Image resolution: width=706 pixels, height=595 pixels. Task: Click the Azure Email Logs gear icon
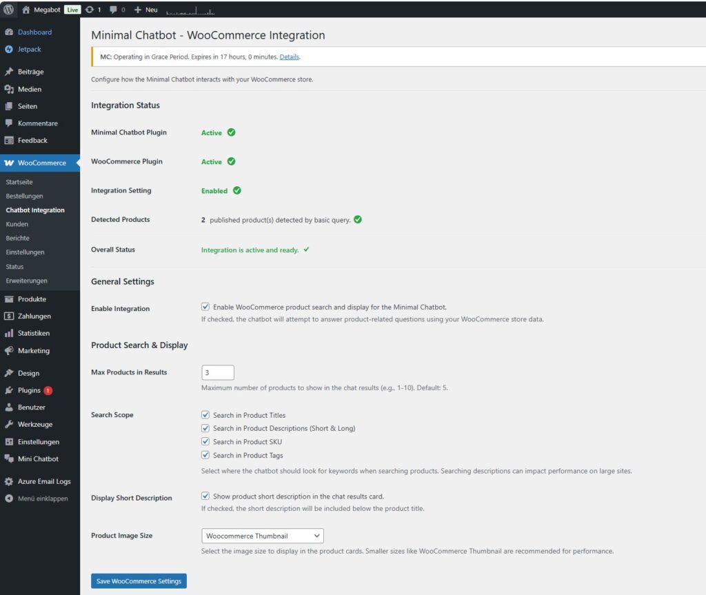9,481
